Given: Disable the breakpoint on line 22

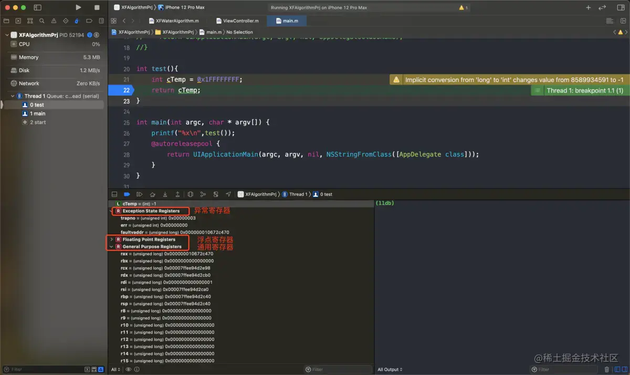Looking at the screenshot, I should pyautogui.click(x=122, y=90).
